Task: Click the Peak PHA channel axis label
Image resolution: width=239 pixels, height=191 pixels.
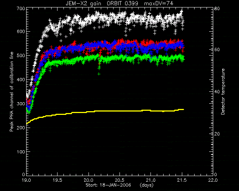Action: [12, 92]
